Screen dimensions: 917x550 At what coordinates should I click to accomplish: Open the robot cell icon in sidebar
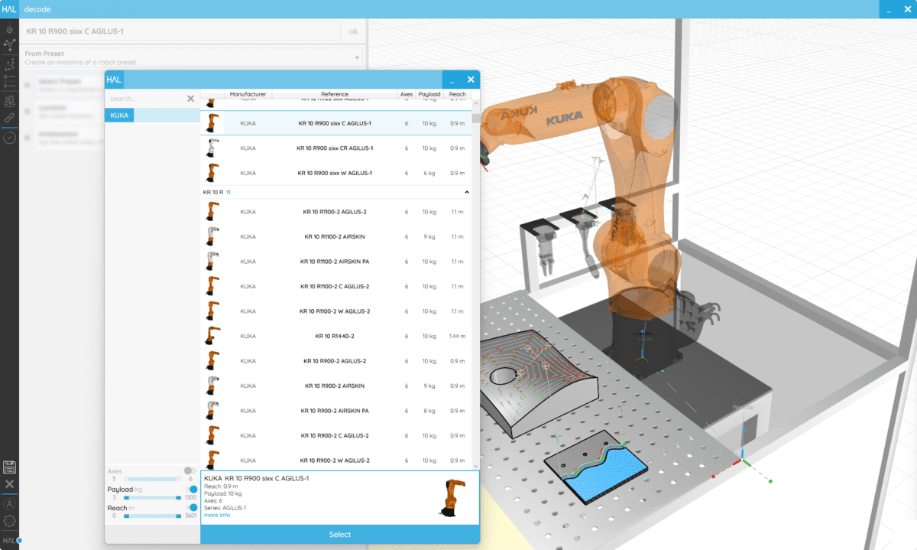point(9,100)
